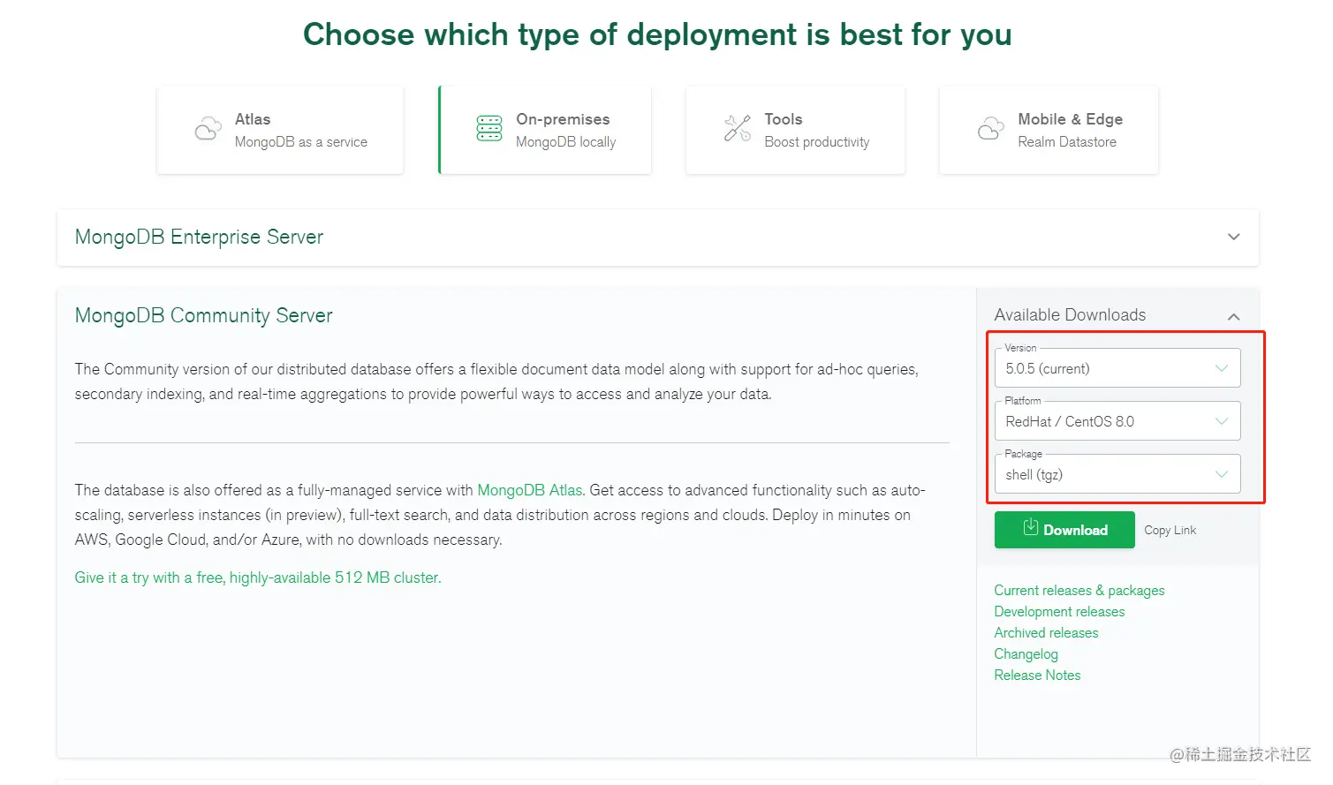Click the download arrow icon on the green button
This screenshot has width=1333, height=785.
pos(1030,528)
